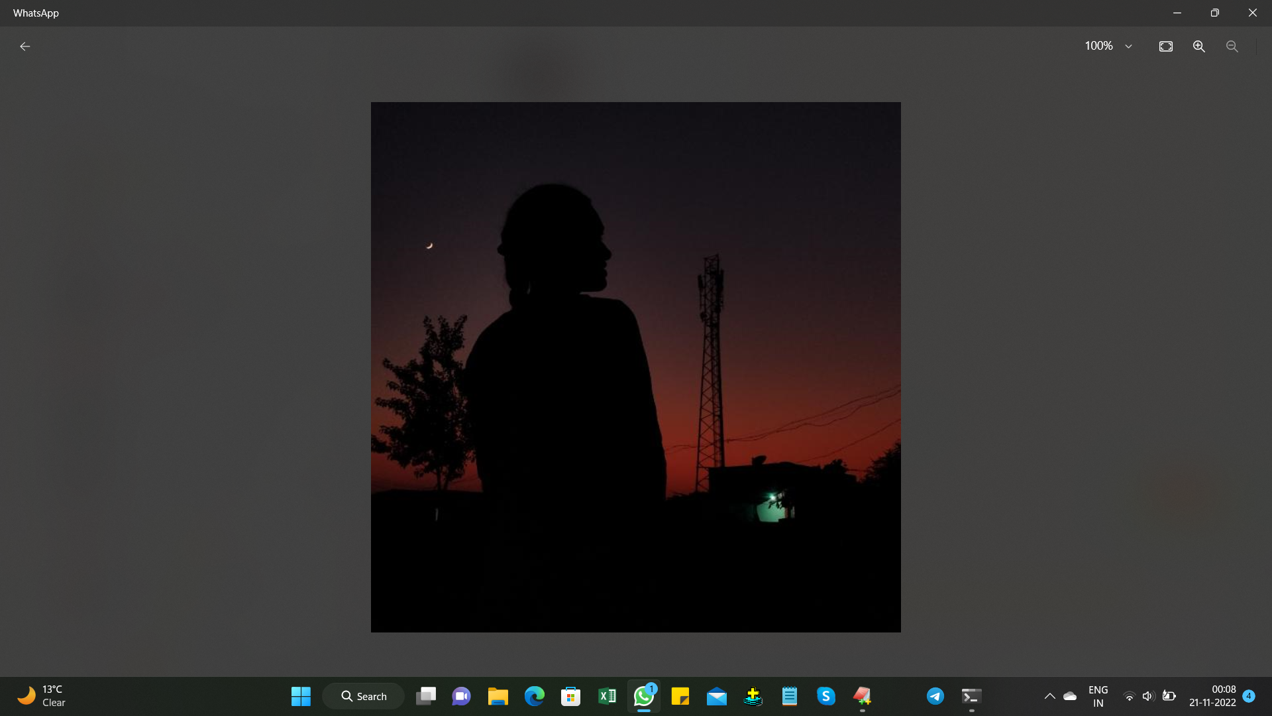Open the weather widget showing 13°C

point(41,696)
